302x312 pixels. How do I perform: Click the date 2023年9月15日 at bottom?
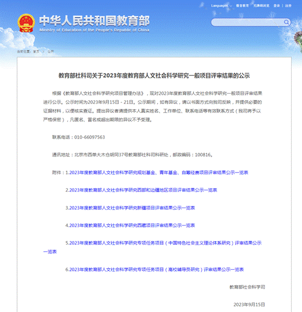point(249,305)
